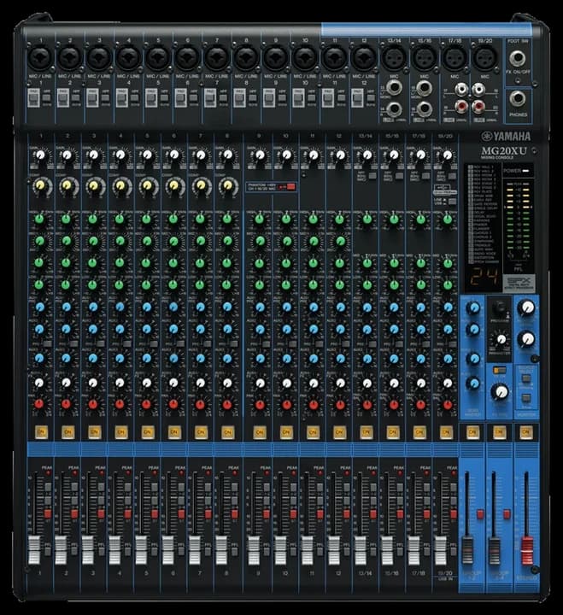Click the channel 13/14 XLR MIC input

pyautogui.click(x=394, y=58)
